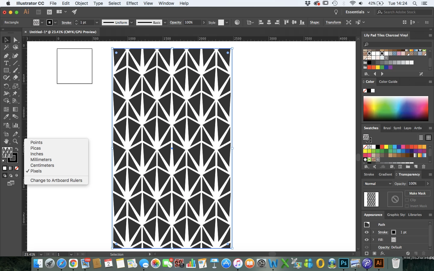Select the Symbol Sprayer tool
The height and width of the screenshot is (271, 434).
pos(6,125)
